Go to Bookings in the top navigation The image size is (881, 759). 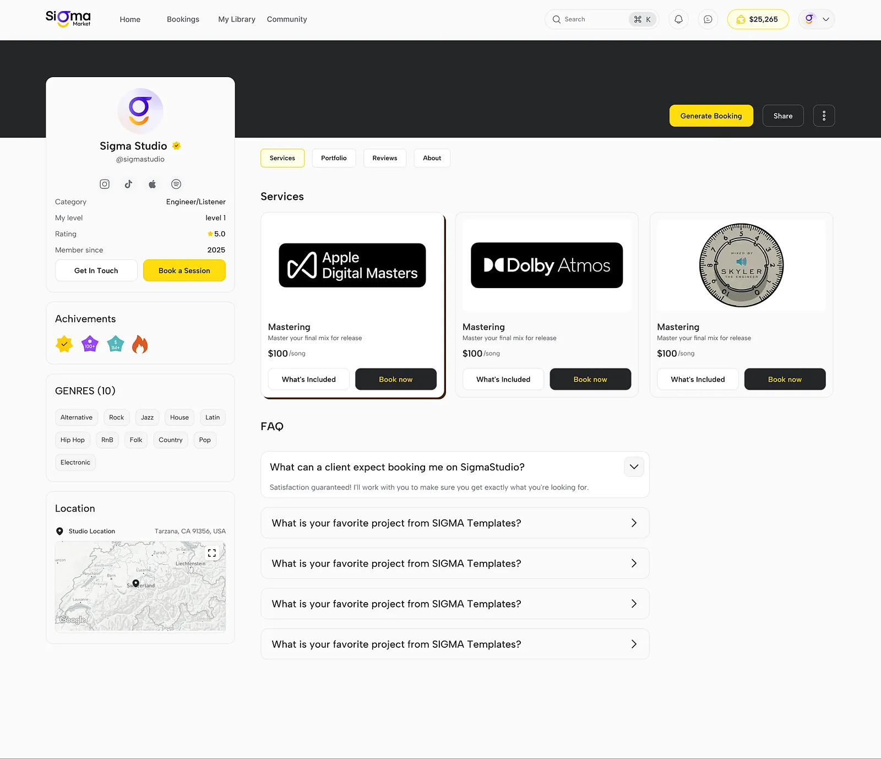click(x=183, y=19)
